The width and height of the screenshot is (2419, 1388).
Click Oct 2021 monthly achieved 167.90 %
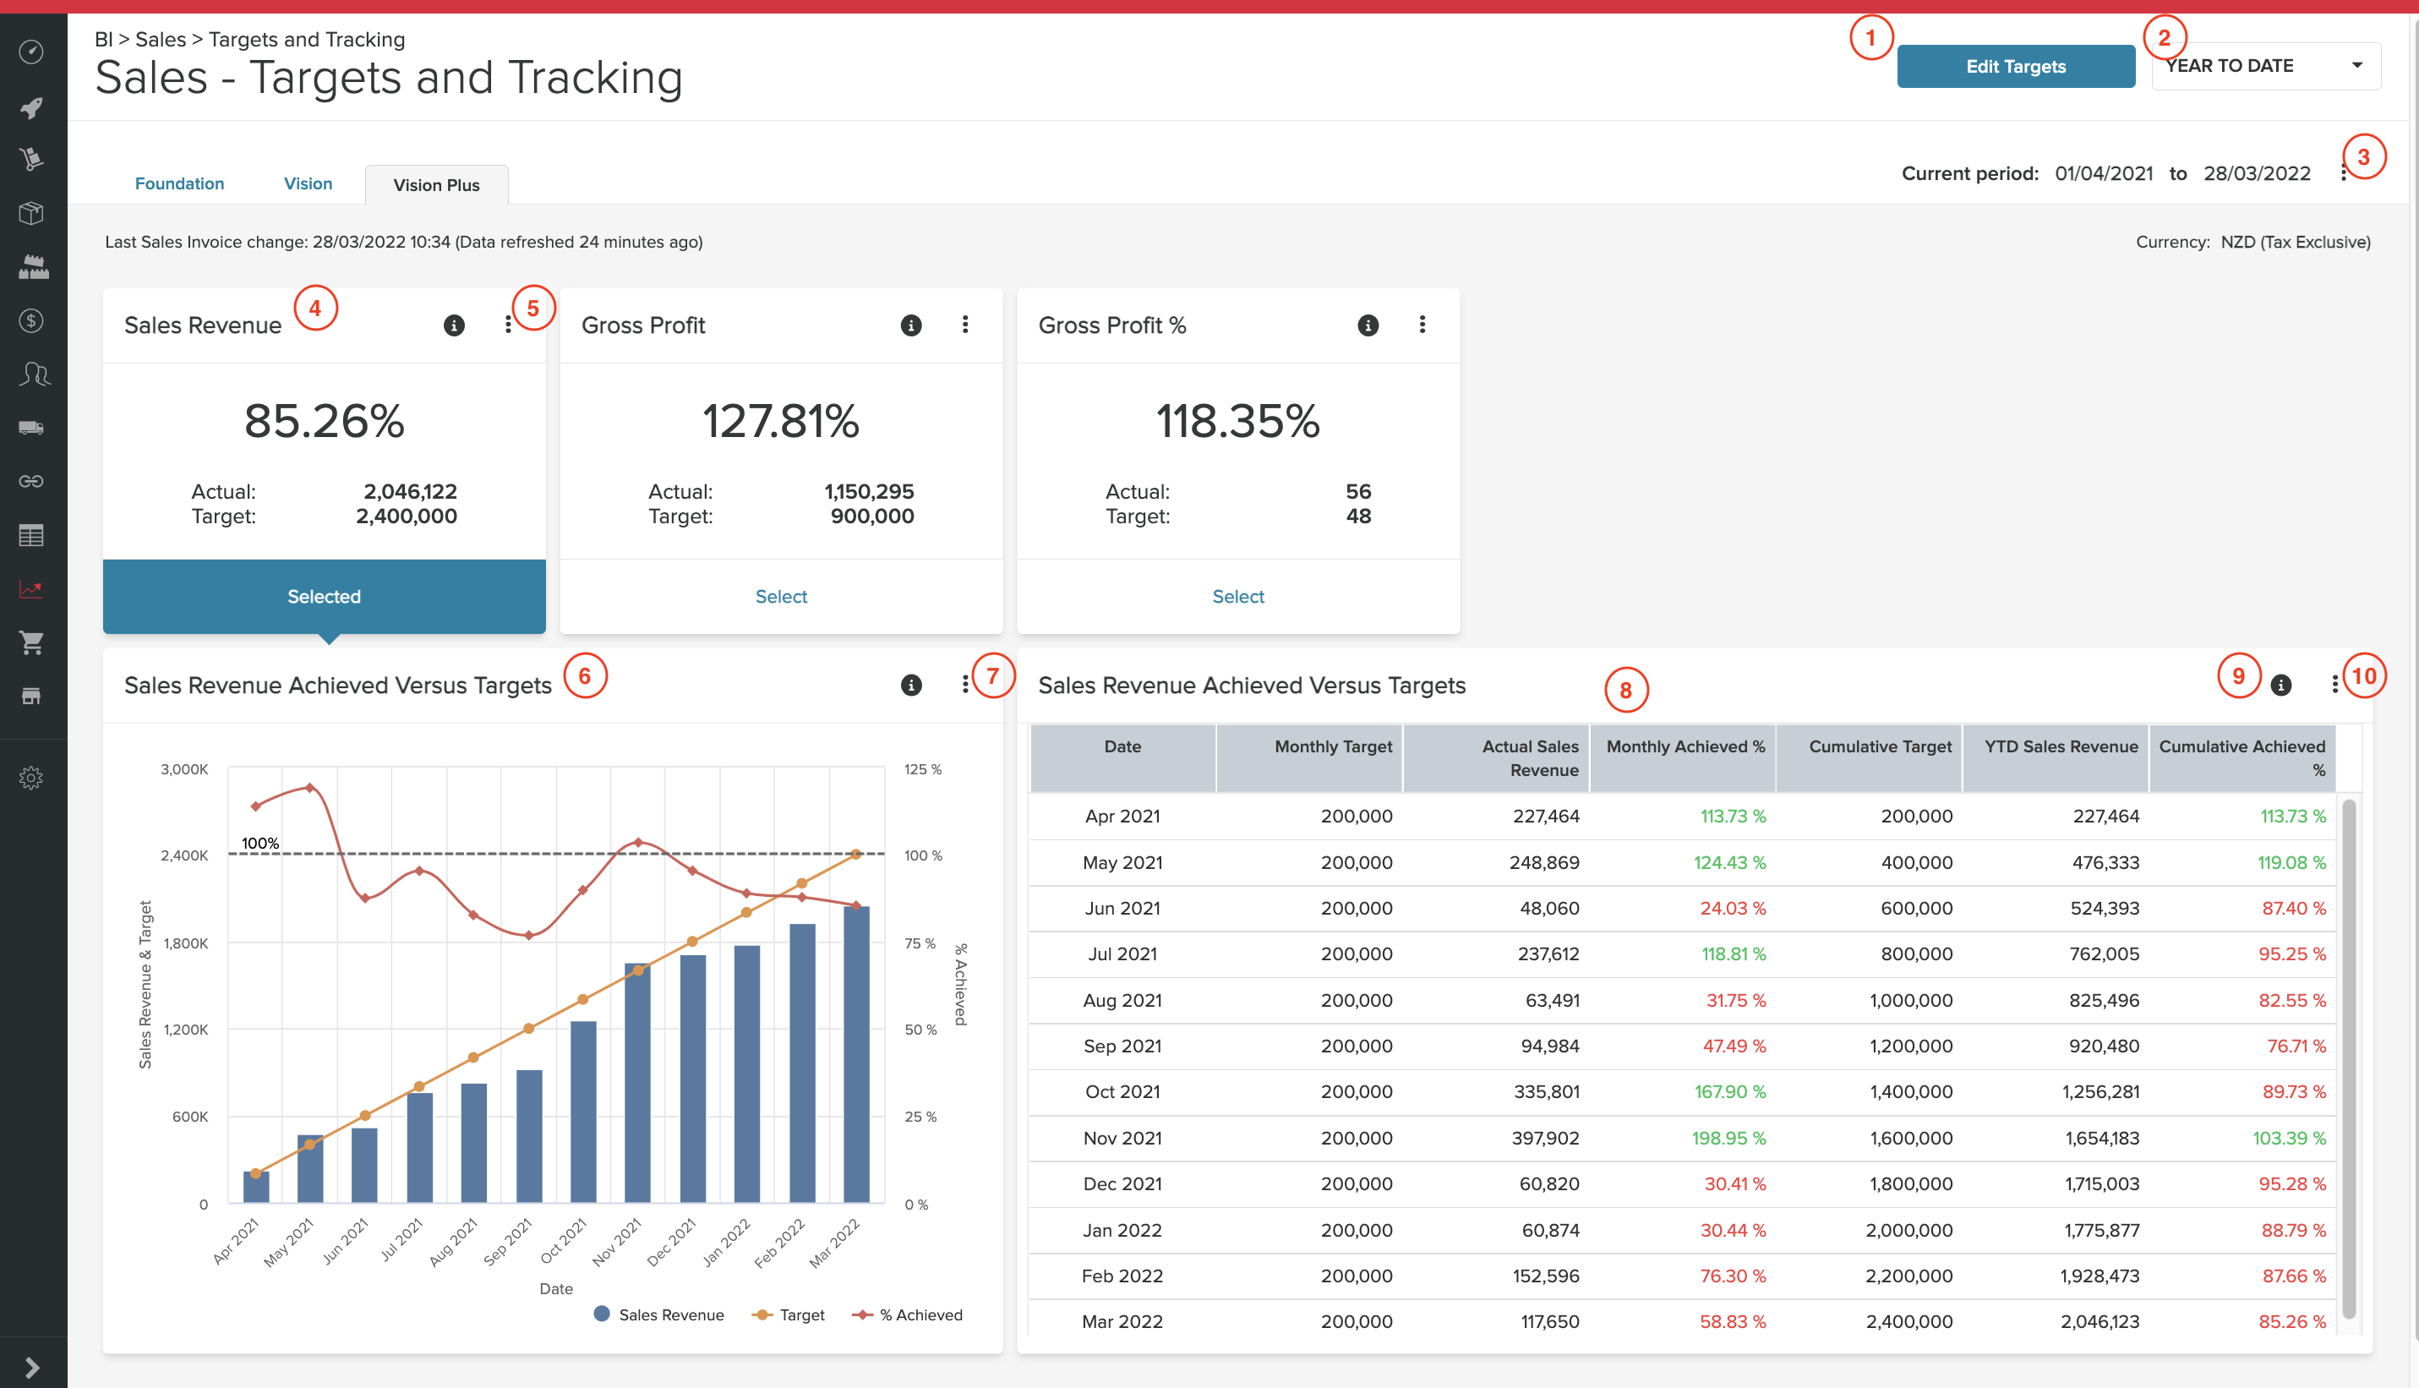(1729, 1091)
